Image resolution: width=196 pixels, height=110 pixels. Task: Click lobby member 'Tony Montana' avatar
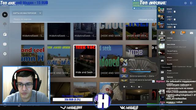click(x=161, y=26)
